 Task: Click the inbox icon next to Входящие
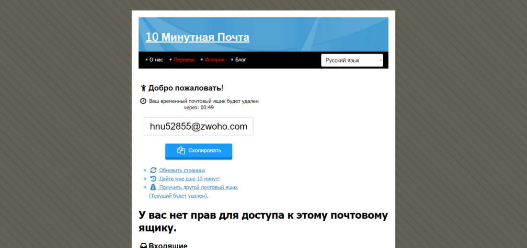pos(143,246)
